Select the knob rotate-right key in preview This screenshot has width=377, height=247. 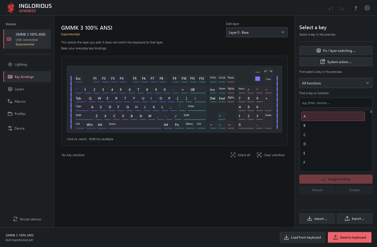coord(271,71)
